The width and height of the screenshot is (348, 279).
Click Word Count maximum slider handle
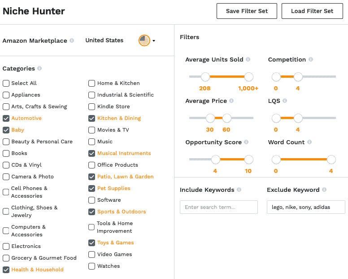point(331,159)
